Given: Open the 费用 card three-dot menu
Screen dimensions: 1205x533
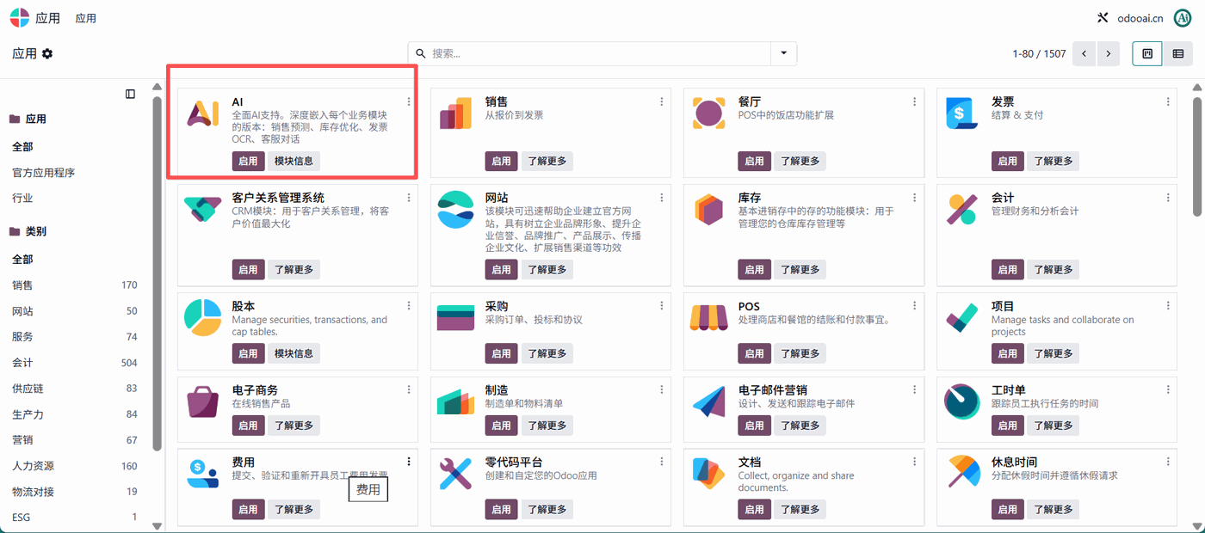Looking at the screenshot, I should 409,462.
